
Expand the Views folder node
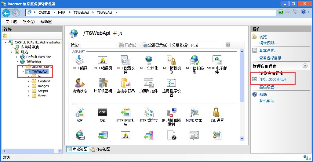click(28, 96)
